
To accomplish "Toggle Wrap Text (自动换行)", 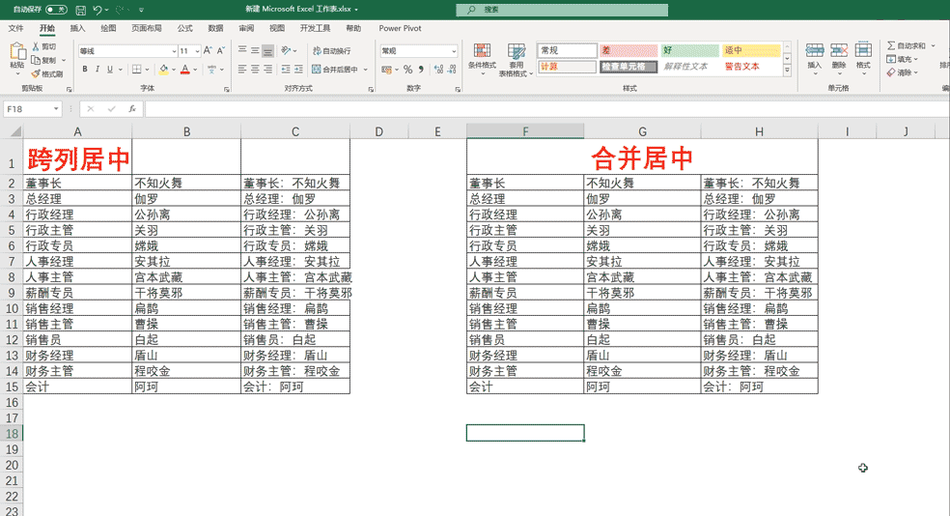I will click(331, 51).
